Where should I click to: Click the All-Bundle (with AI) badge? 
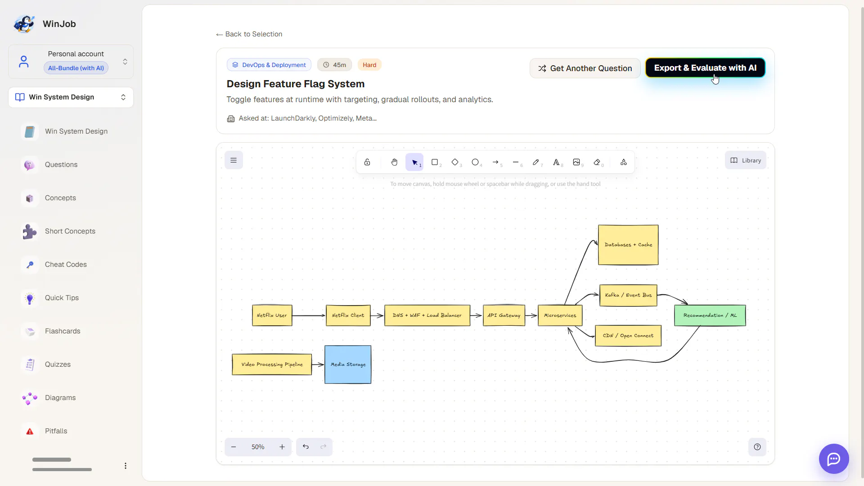76,68
